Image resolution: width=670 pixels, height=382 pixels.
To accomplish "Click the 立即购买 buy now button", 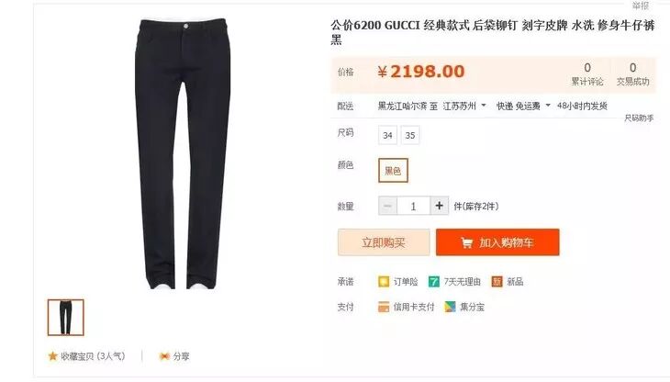I will [x=384, y=242].
